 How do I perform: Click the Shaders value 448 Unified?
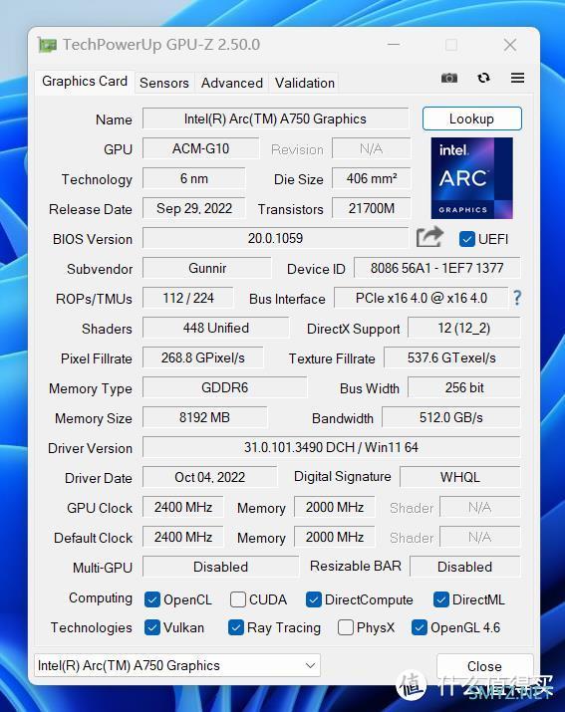(x=216, y=328)
